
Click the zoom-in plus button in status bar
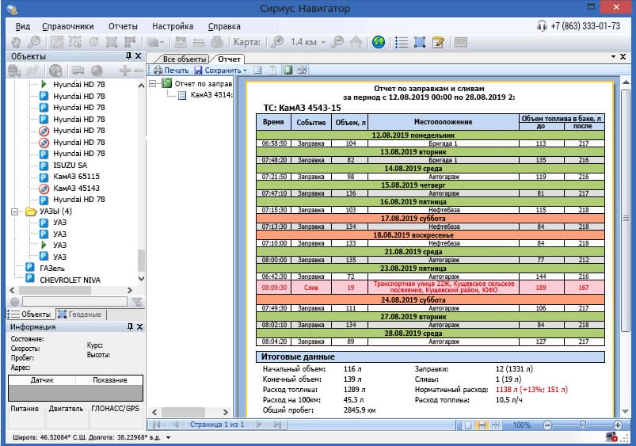(x=618, y=425)
